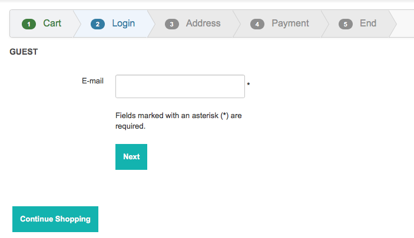Click the GUEST section heading

click(24, 52)
